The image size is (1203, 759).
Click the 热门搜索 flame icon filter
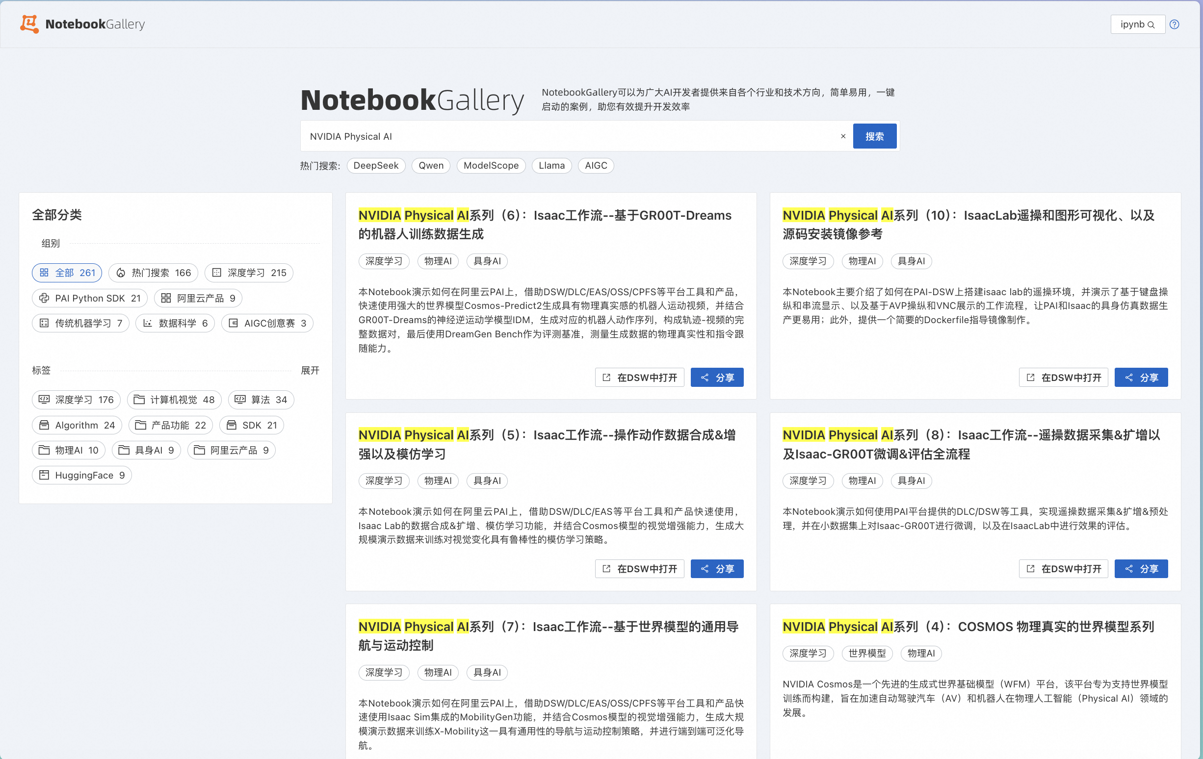pyautogui.click(x=121, y=273)
